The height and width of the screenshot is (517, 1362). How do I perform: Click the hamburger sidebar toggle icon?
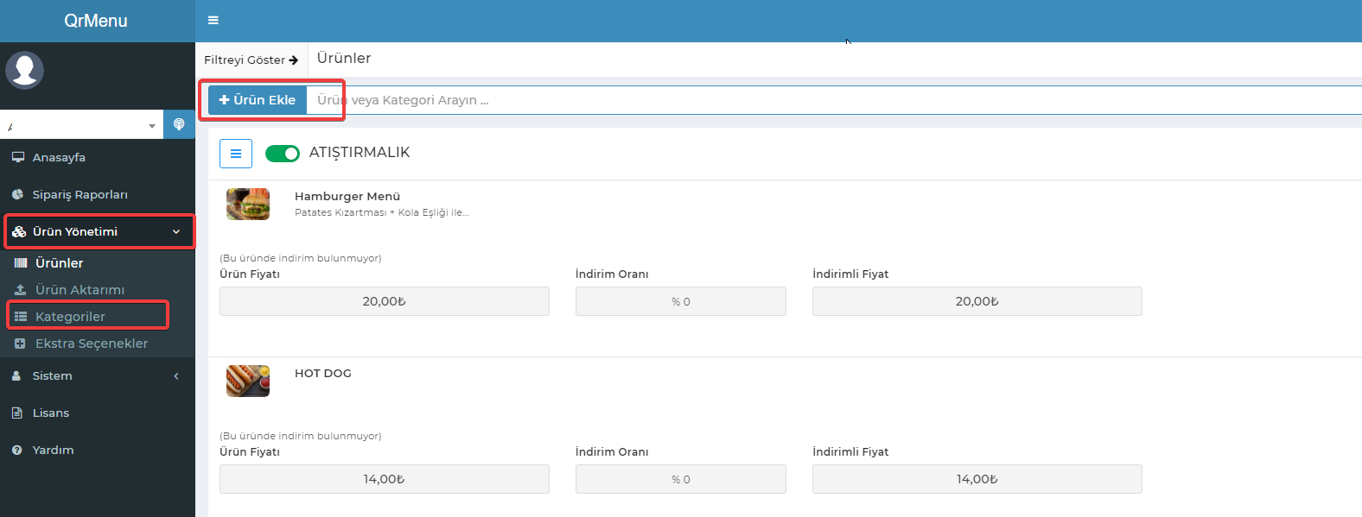[x=213, y=21]
